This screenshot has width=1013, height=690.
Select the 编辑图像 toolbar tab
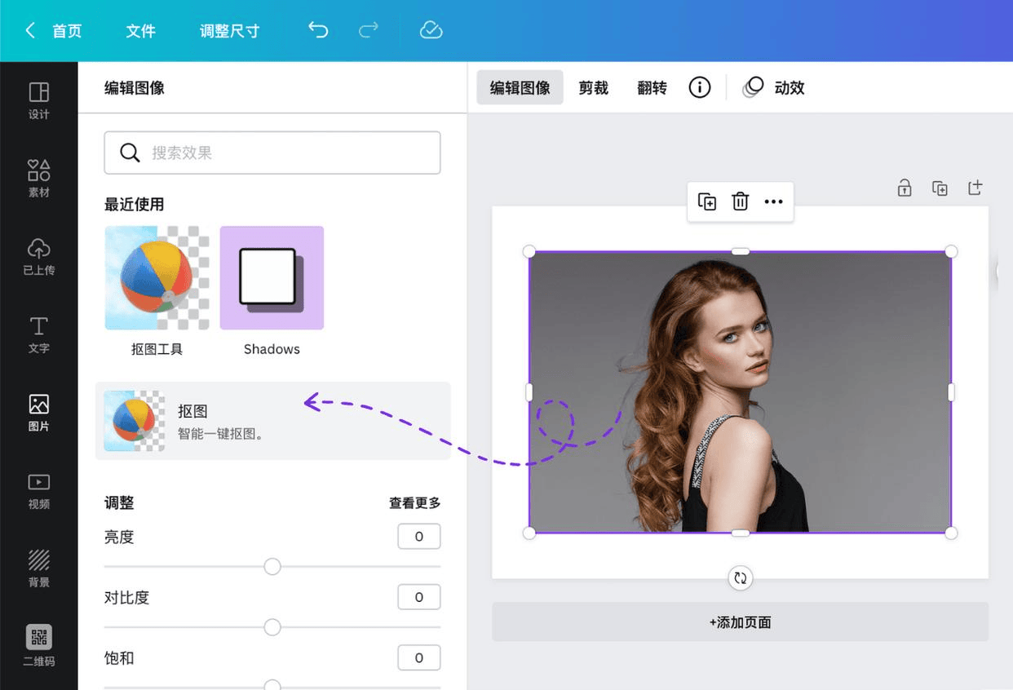[520, 88]
